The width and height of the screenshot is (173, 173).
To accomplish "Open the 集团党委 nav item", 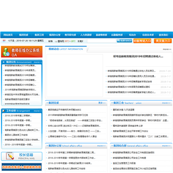I will (24, 35).
